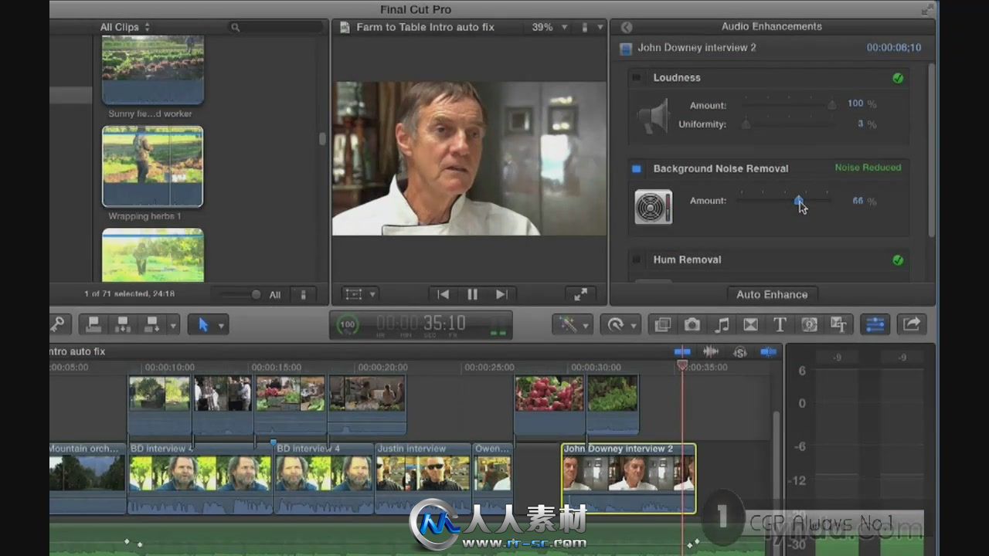Open the enhancements magic wand menu
This screenshot has width=989, height=556.
(x=573, y=324)
